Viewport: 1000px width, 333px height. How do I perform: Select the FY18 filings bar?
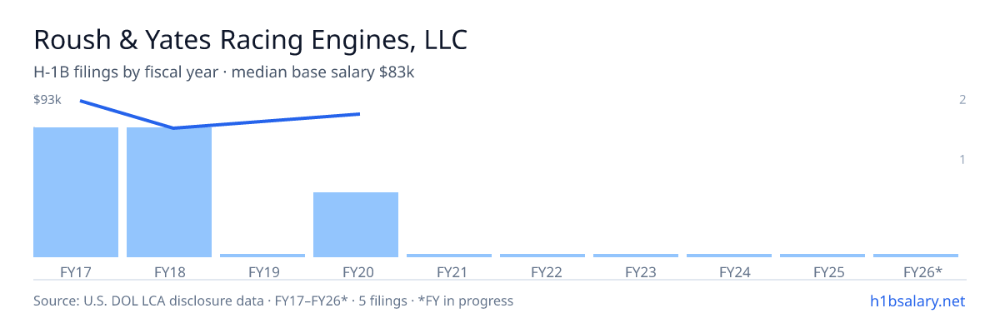[x=169, y=192]
